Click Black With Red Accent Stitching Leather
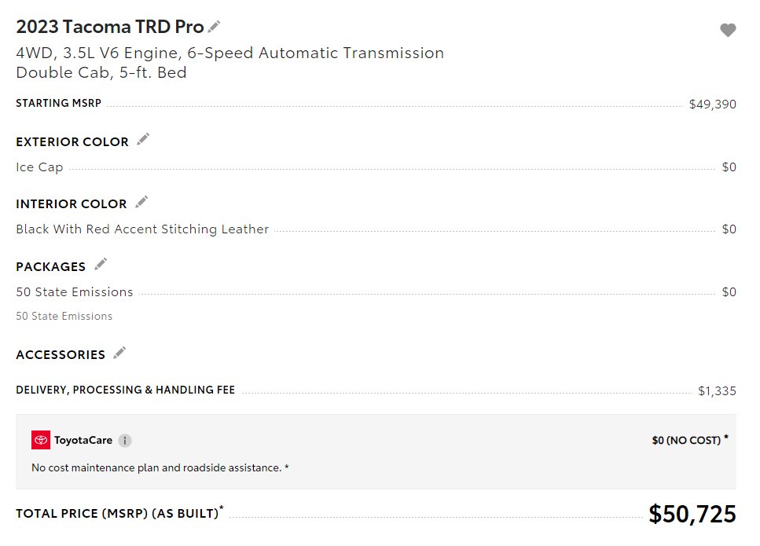The image size is (760, 546). coord(142,229)
